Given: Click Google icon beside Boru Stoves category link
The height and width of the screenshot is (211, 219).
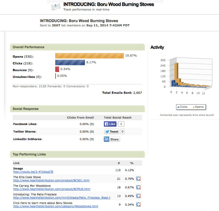Looking at the screenshot, I should [138, 205].
